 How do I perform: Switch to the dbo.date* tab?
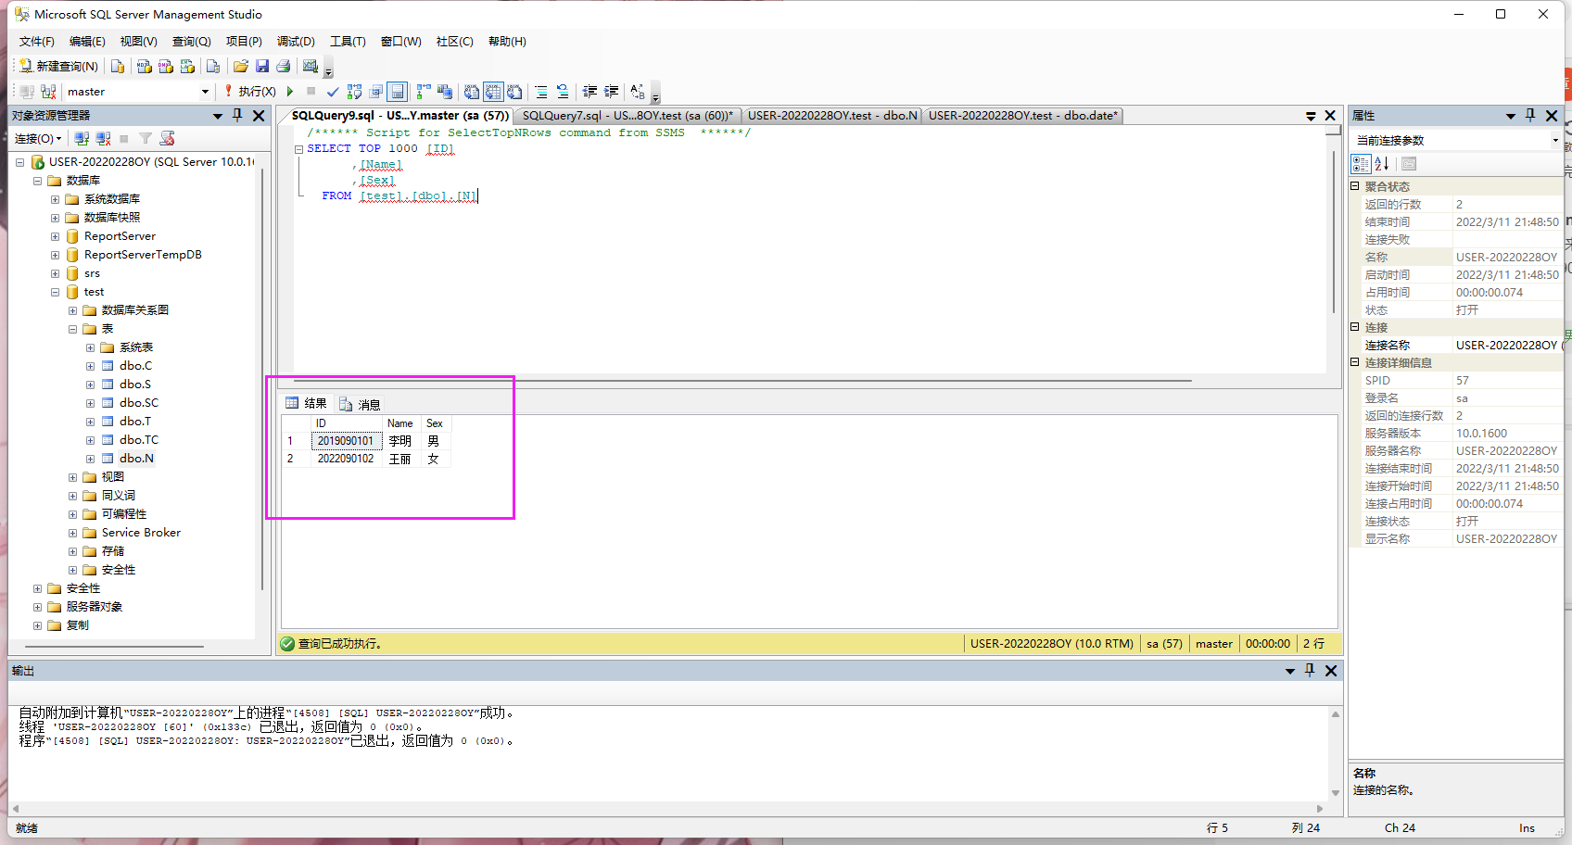point(1023,116)
